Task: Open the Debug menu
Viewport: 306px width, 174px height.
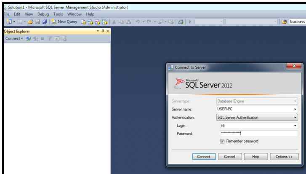Action: pos(43,14)
